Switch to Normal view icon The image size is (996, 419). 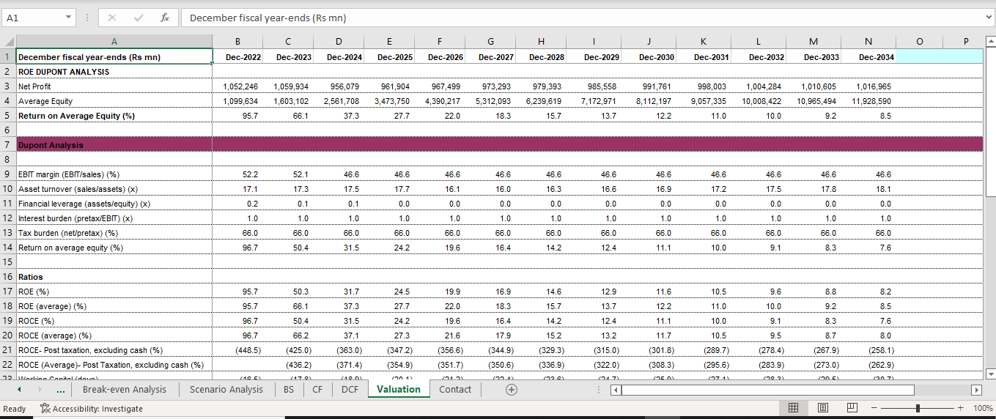792,408
